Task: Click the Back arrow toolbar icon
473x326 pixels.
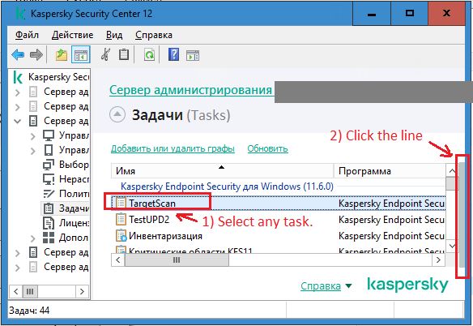Action: click(x=18, y=55)
